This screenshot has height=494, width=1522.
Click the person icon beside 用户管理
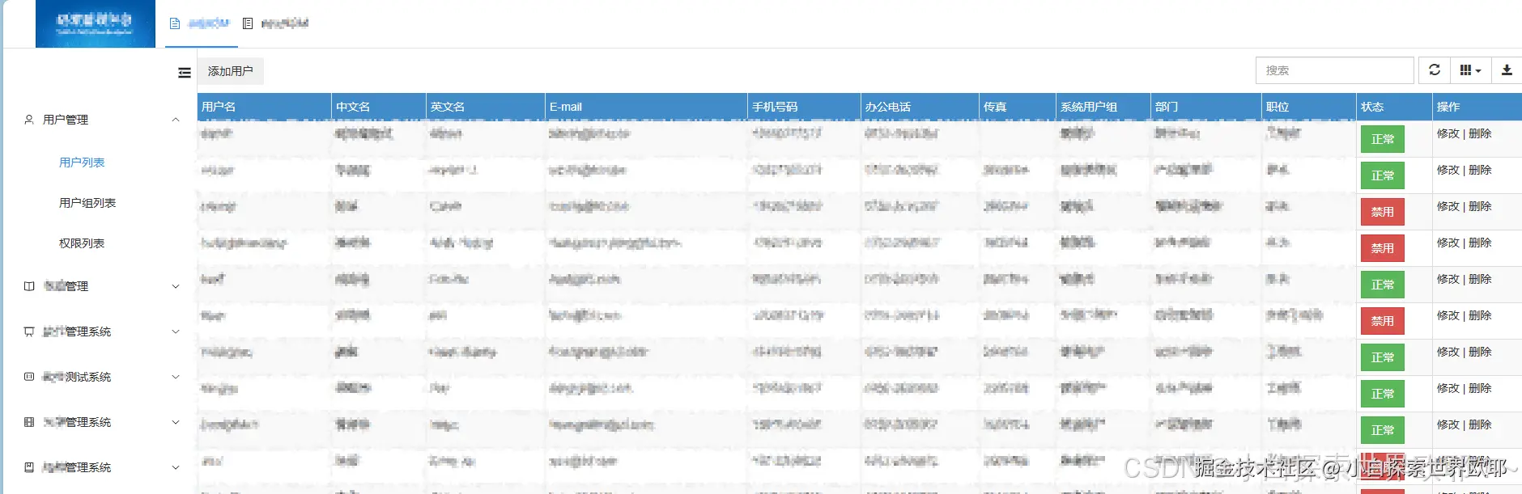pos(29,120)
